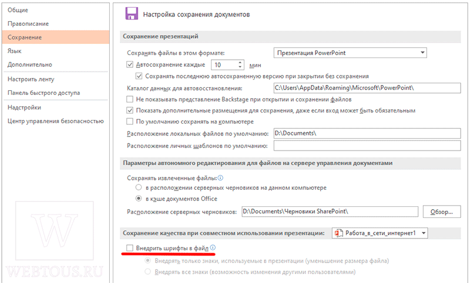Open 'Презентация PowerPoint' file format dropdown
Screen dimensions: 470x283
[x=350, y=53]
